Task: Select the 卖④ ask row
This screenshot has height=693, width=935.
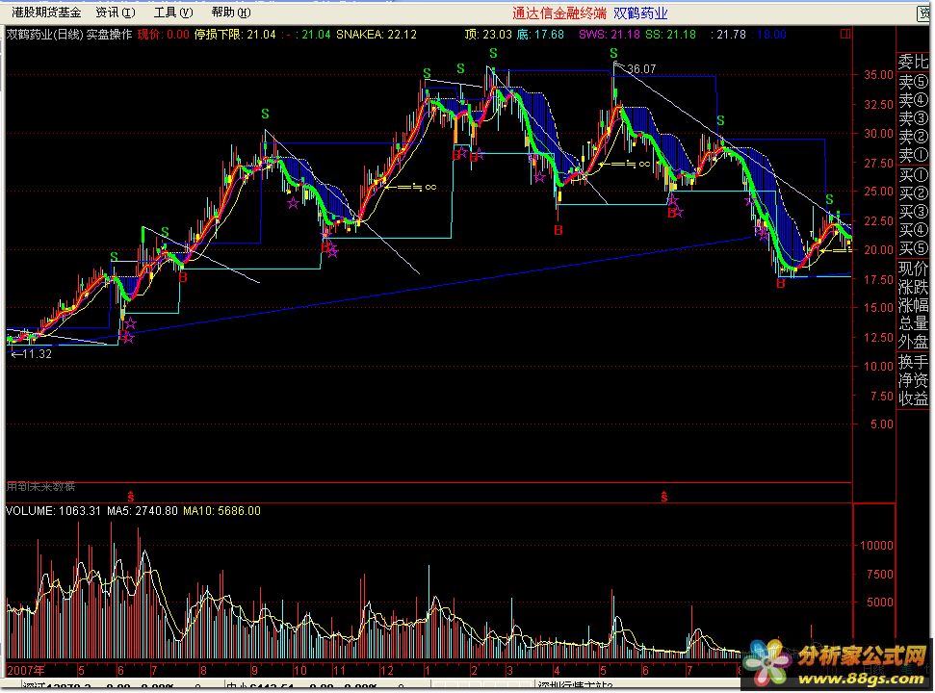Action: click(913, 99)
